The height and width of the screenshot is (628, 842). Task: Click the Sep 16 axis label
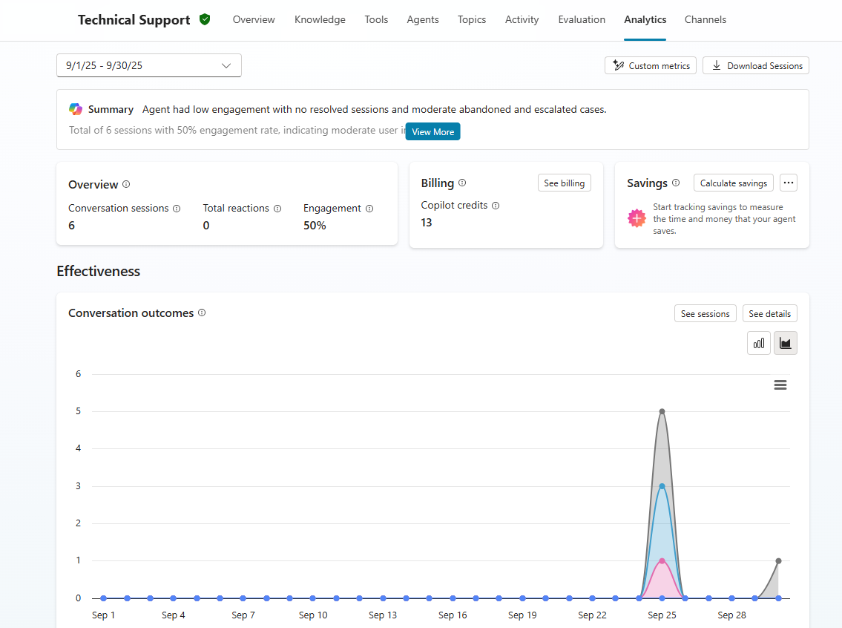click(x=453, y=615)
